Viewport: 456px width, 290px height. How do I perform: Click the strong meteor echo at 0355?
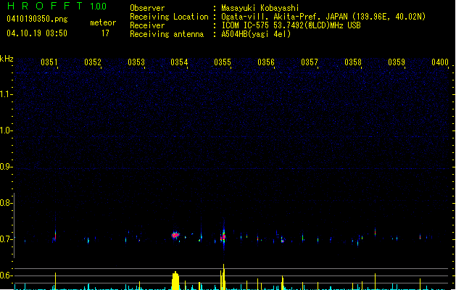(223, 236)
